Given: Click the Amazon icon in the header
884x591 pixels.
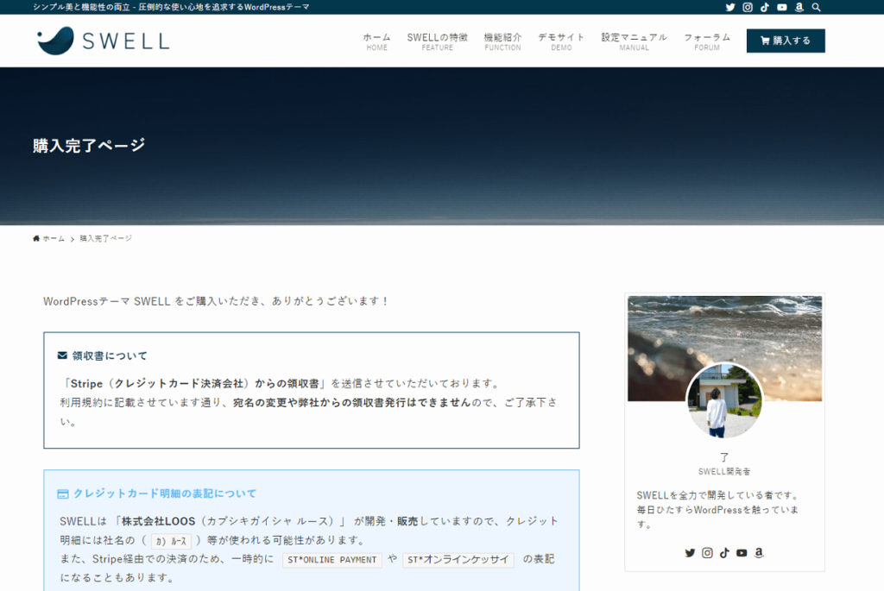Looking at the screenshot, I should pyautogui.click(x=799, y=7).
